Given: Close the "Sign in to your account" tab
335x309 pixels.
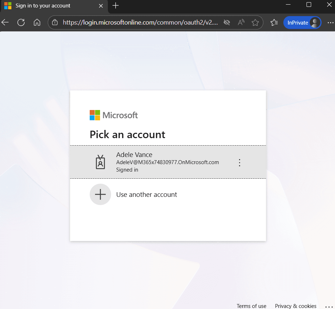Looking at the screenshot, I should [x=101, y=6].
